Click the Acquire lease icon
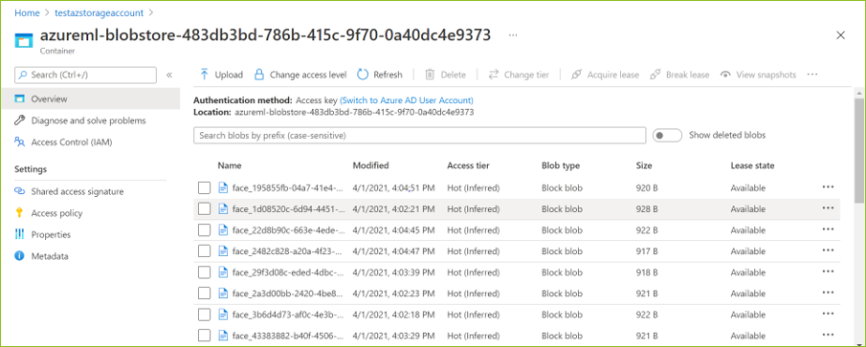The height and width of the screenshot is (347, 866). pyautogui.click(x=576, y=75)
